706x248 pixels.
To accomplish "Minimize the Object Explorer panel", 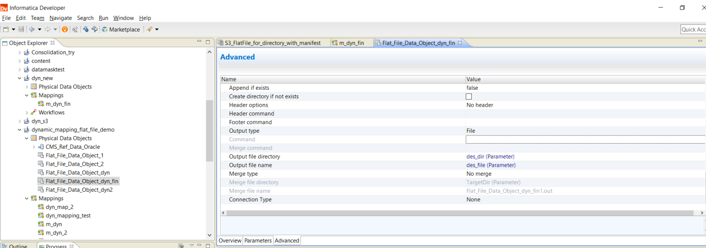I will [199, 42].
